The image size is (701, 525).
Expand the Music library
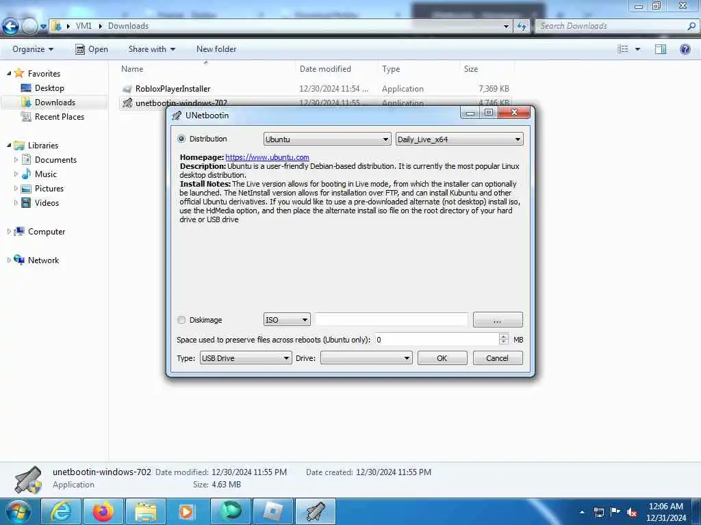tap(16, 174)
